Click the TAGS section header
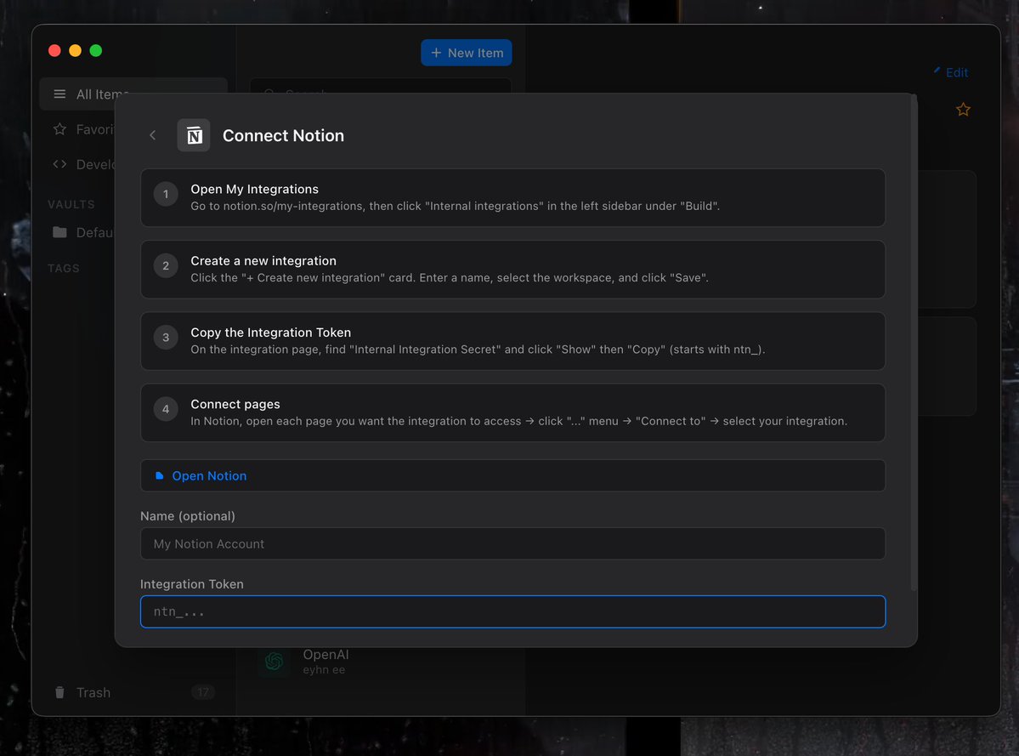This screenshot has height=756, width=1019. pyautogui.click(x=64, y=268)
